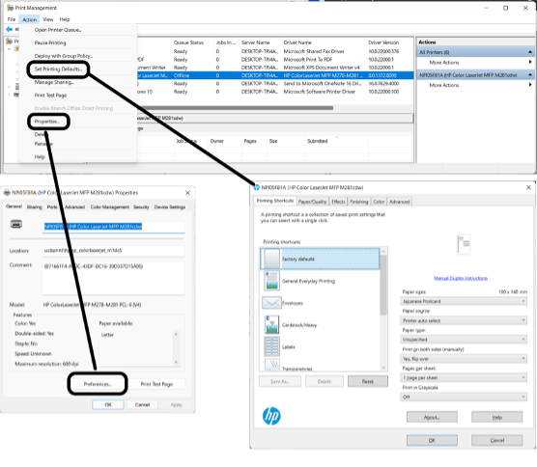Click Cancel in Properties dialog
Image resolution: width=537 pixels, height=467 pixels.
(x=142, y=404)
